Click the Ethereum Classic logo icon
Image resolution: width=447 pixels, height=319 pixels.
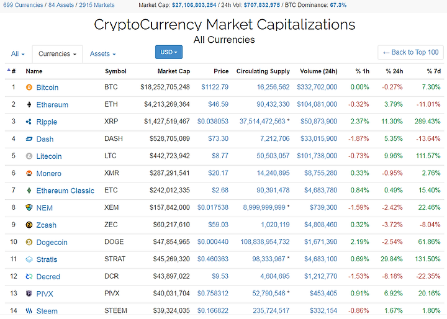(29, 191)
